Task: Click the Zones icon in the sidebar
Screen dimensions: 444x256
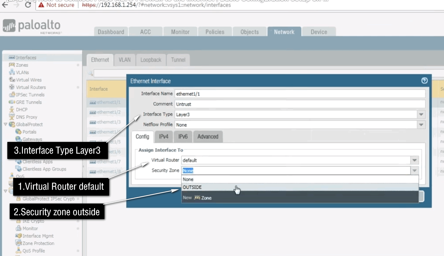Action: 12,65
